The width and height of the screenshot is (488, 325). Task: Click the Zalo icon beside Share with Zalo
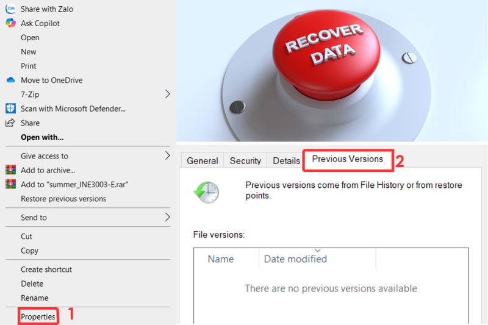point(10,9)
